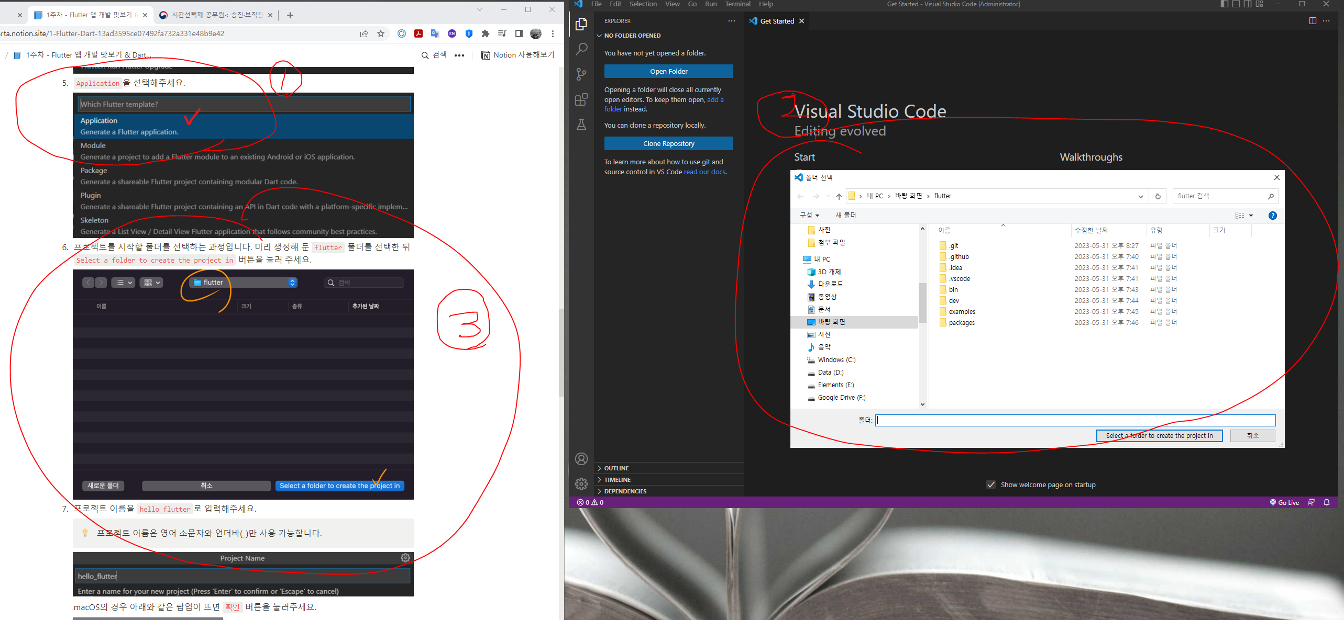The width and height of the screenshot is (1344, 620).
Task: Open the Search view in VS Code activity bar
Action: (581, 49)
